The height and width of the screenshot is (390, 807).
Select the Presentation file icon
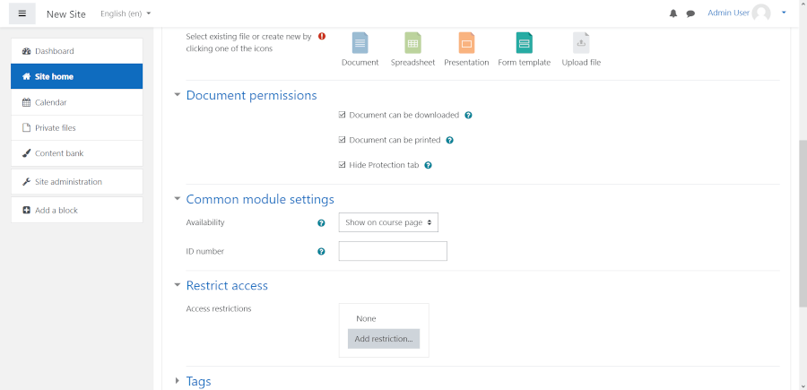(466, 42)
